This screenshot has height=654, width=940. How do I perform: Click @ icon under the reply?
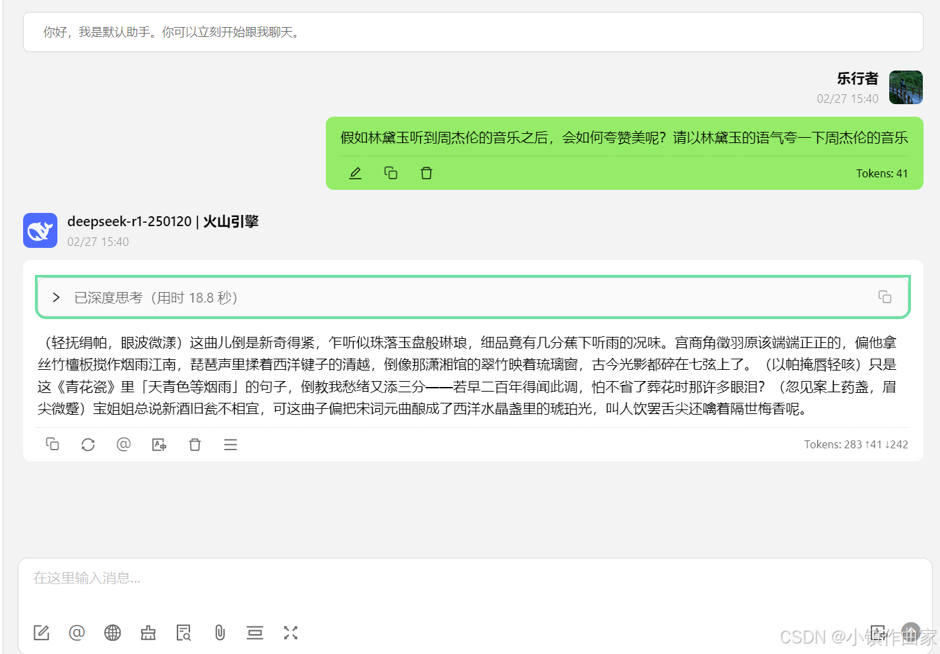click(123, 444)
